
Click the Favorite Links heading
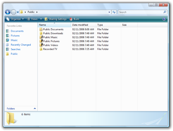14,26
